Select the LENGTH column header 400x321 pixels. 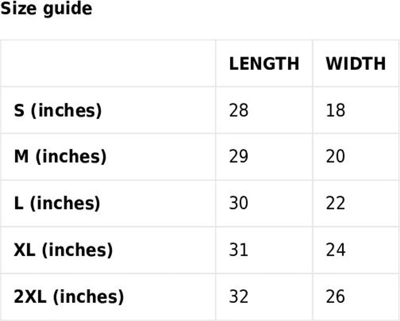point(264,63)
